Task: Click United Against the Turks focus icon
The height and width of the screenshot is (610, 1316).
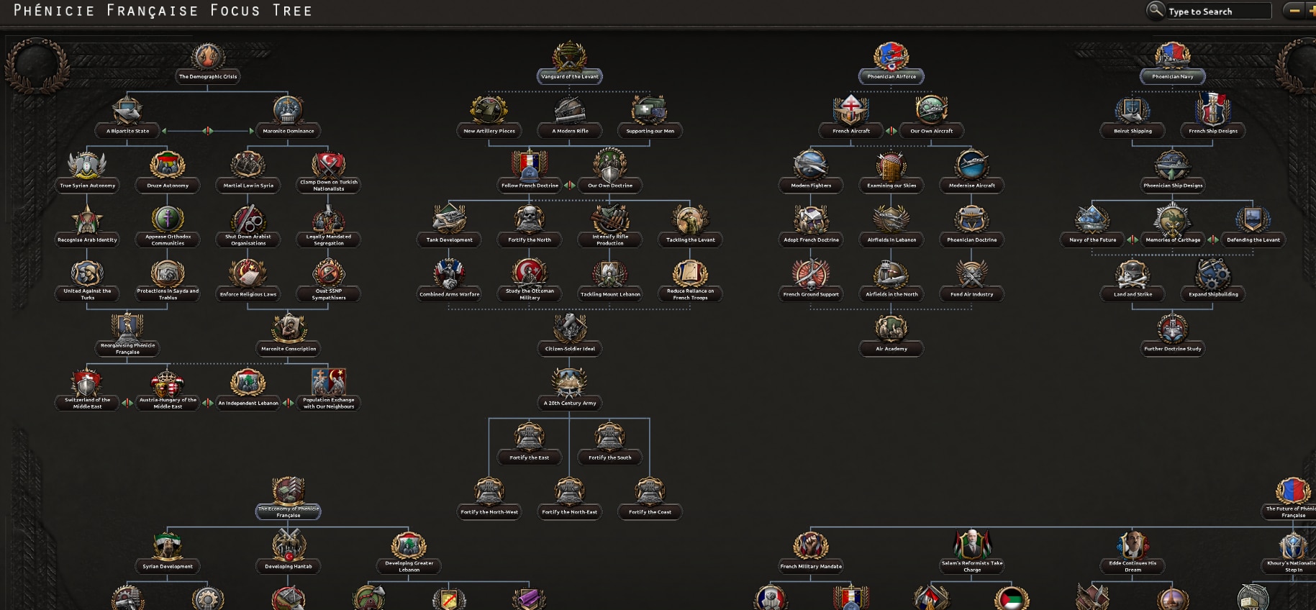Action: 87,273
